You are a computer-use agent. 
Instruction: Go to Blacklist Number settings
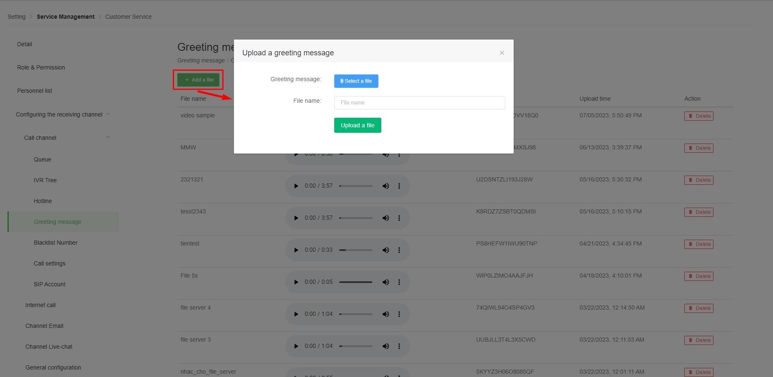(55, 243)
